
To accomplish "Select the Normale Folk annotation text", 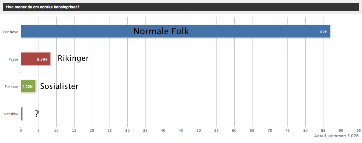I will (161, 31).
